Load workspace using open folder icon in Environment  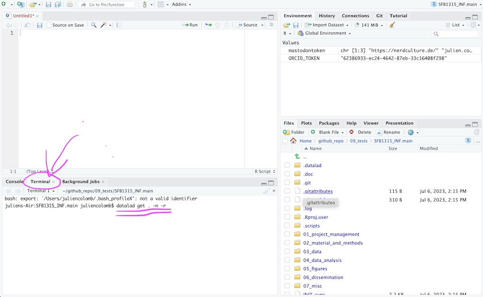pos(287,25)
